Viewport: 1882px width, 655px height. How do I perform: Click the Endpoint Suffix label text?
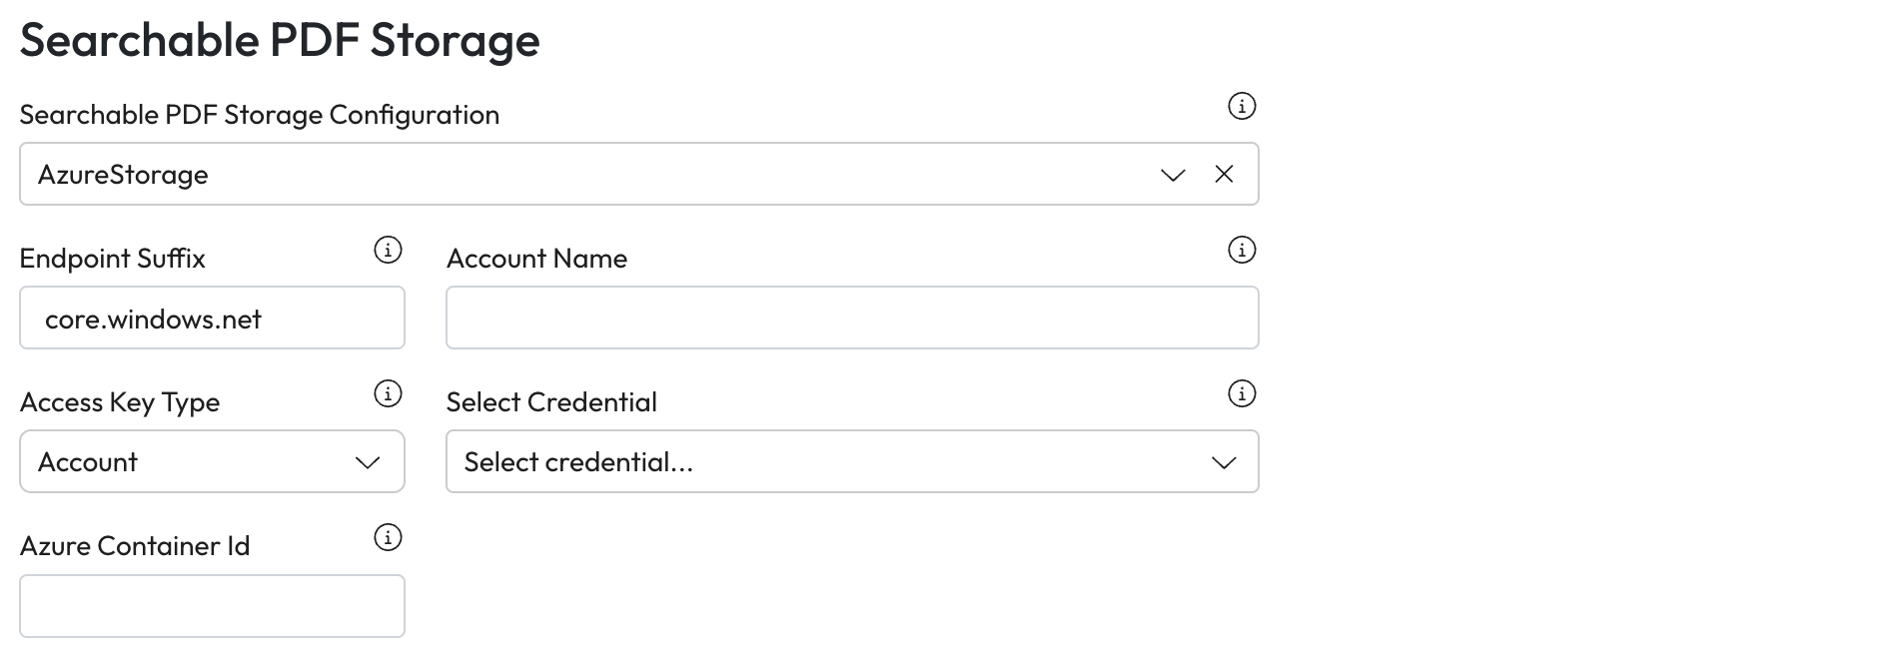coord(113,259)
